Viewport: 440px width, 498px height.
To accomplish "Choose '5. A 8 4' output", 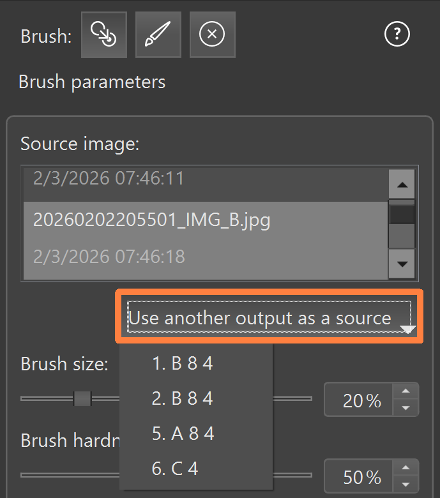I will click(x=183, y=434).
